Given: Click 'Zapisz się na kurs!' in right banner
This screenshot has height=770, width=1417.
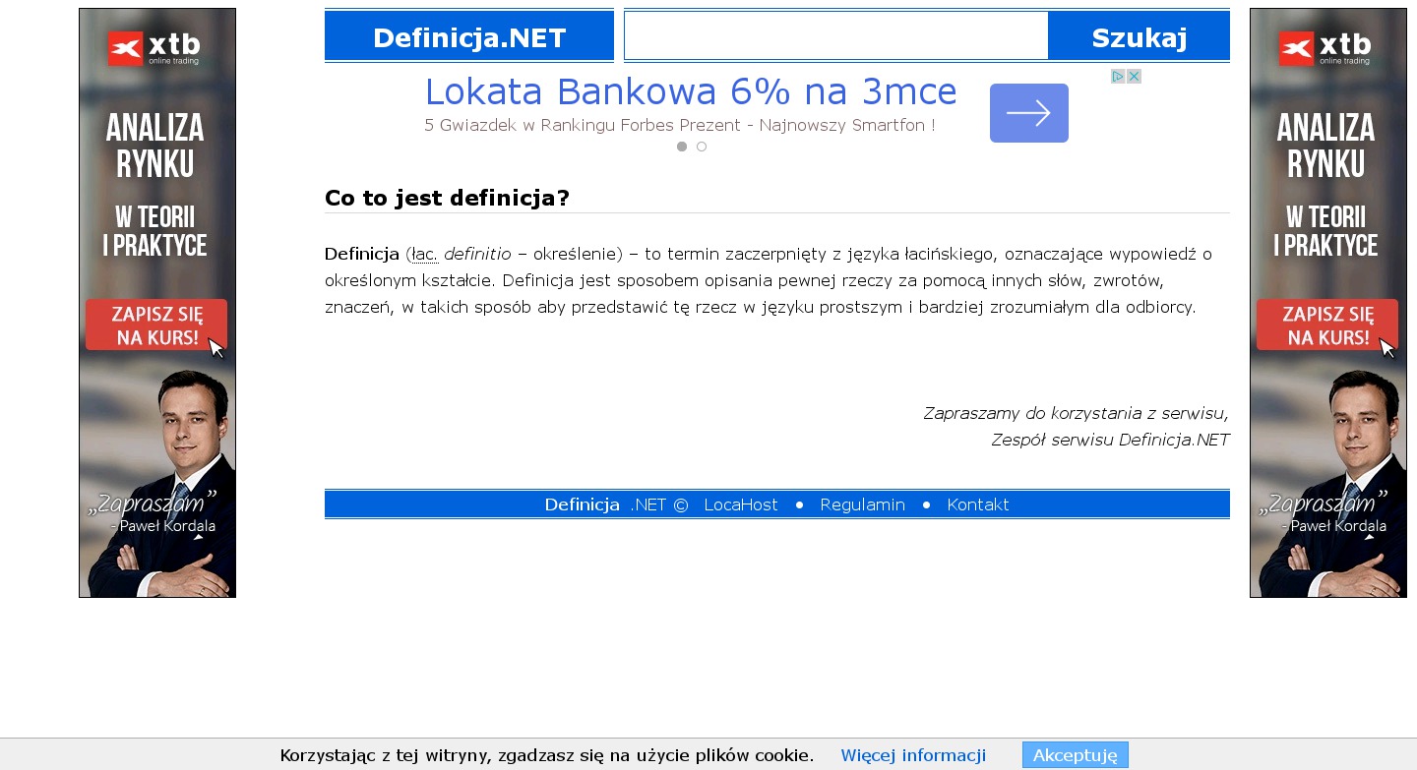Looking at the screenshot, I should 1326,326.
